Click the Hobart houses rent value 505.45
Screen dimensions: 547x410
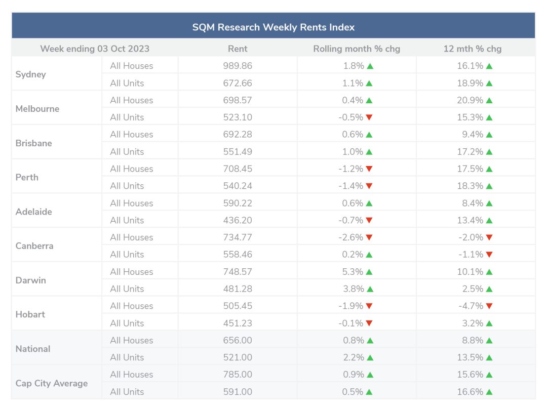[238, 306]
